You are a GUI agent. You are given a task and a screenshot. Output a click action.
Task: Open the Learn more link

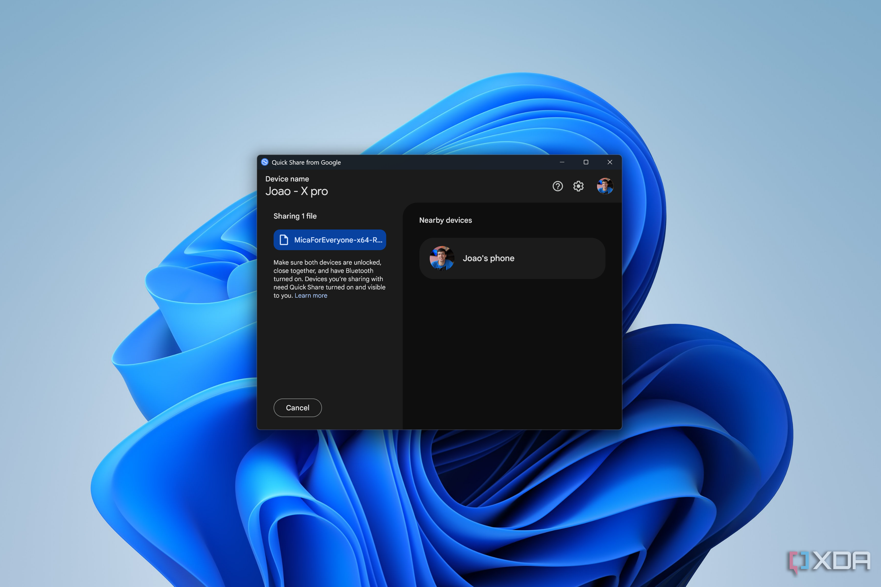311,296
